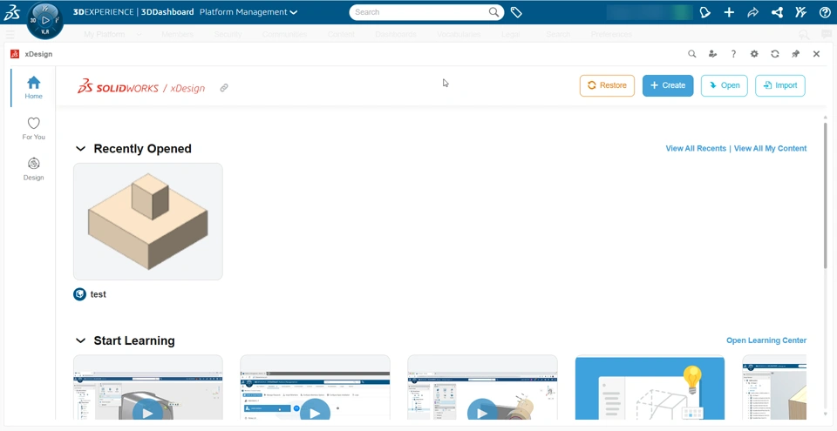This screenshot has width=837, height=431.
Task: Open notifications bell in top bar
Action: click(x=705, y=12)
